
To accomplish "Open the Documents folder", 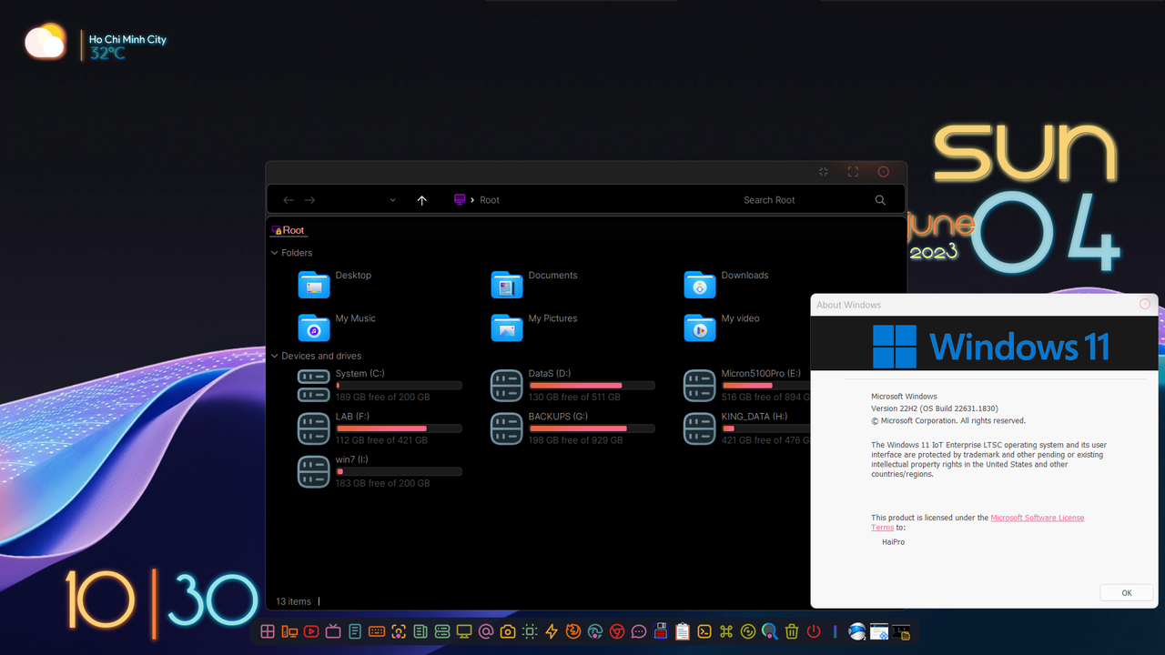I will pyautogui.click(x=534, y=285).
